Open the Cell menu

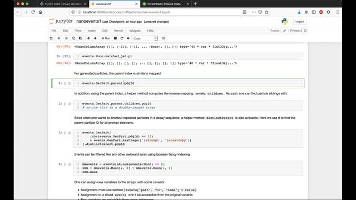(105, 31)
